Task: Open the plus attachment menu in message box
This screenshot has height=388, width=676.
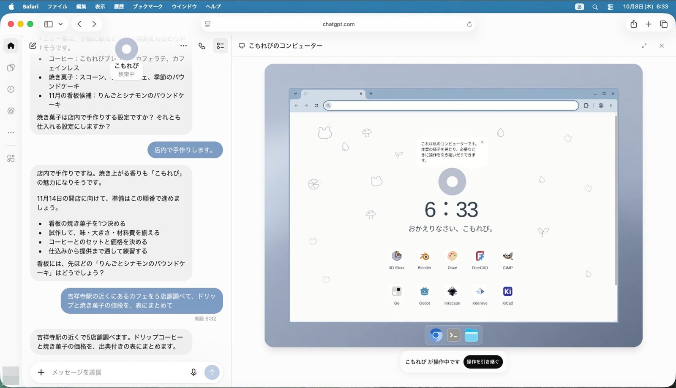Action: point(41,372)
